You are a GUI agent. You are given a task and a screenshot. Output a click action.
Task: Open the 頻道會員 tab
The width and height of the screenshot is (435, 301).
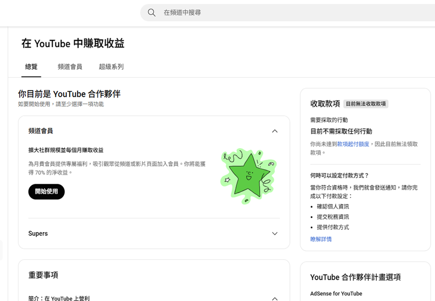click(70, 67)
